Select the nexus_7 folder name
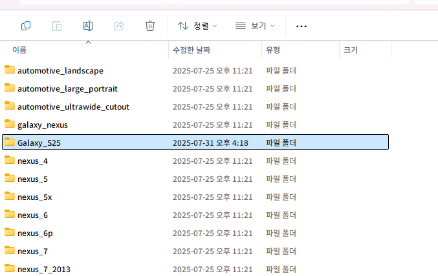The width and height of the screenshot is (438, 276). click(32, 251)
